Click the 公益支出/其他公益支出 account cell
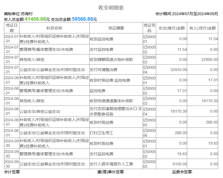223x178 pixels. pyautogui.click(x=40, y=111)
